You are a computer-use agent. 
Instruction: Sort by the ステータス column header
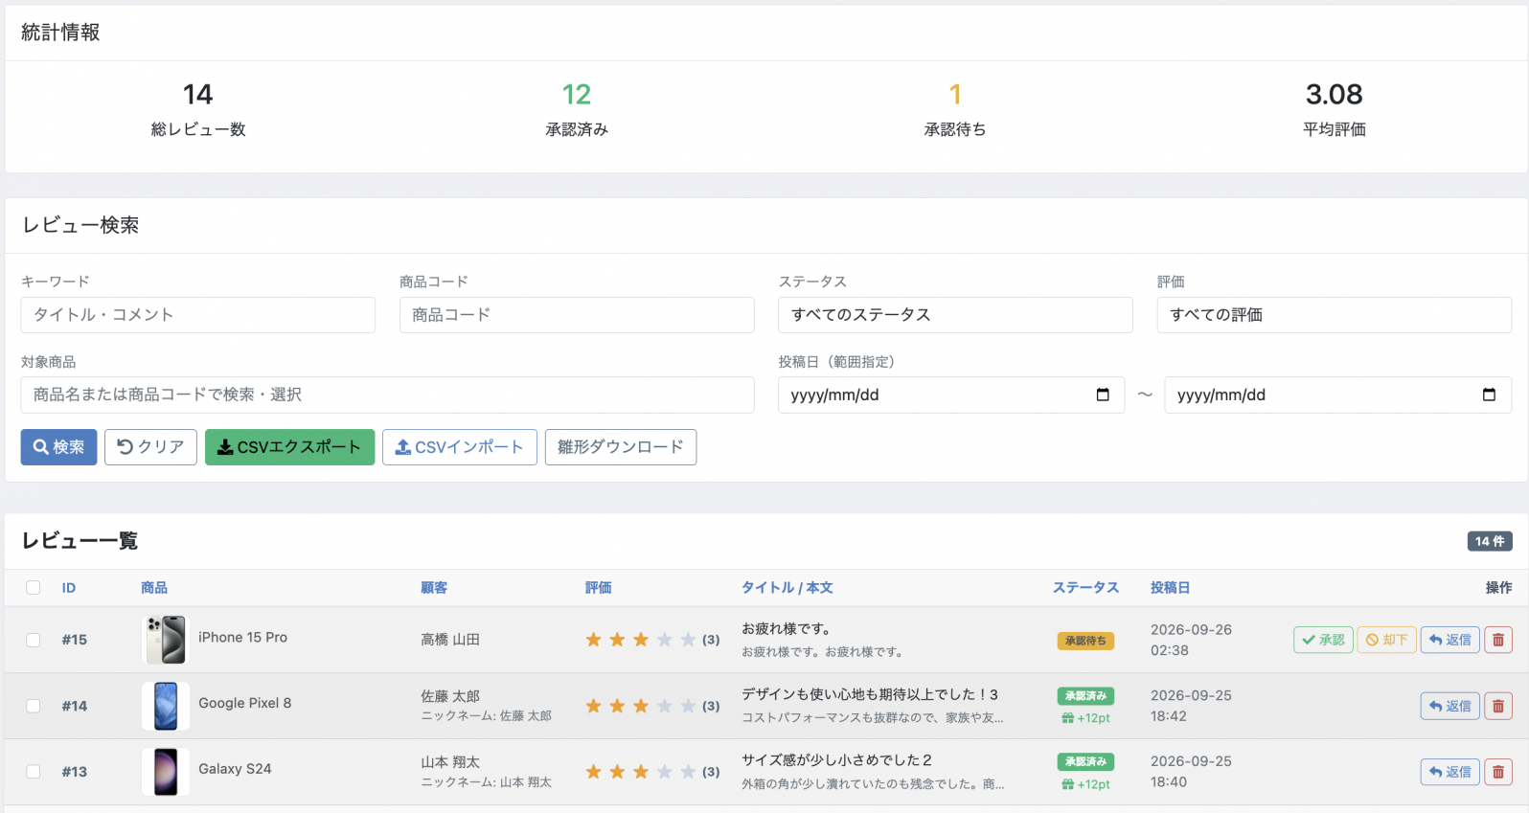pos(1085,588)
